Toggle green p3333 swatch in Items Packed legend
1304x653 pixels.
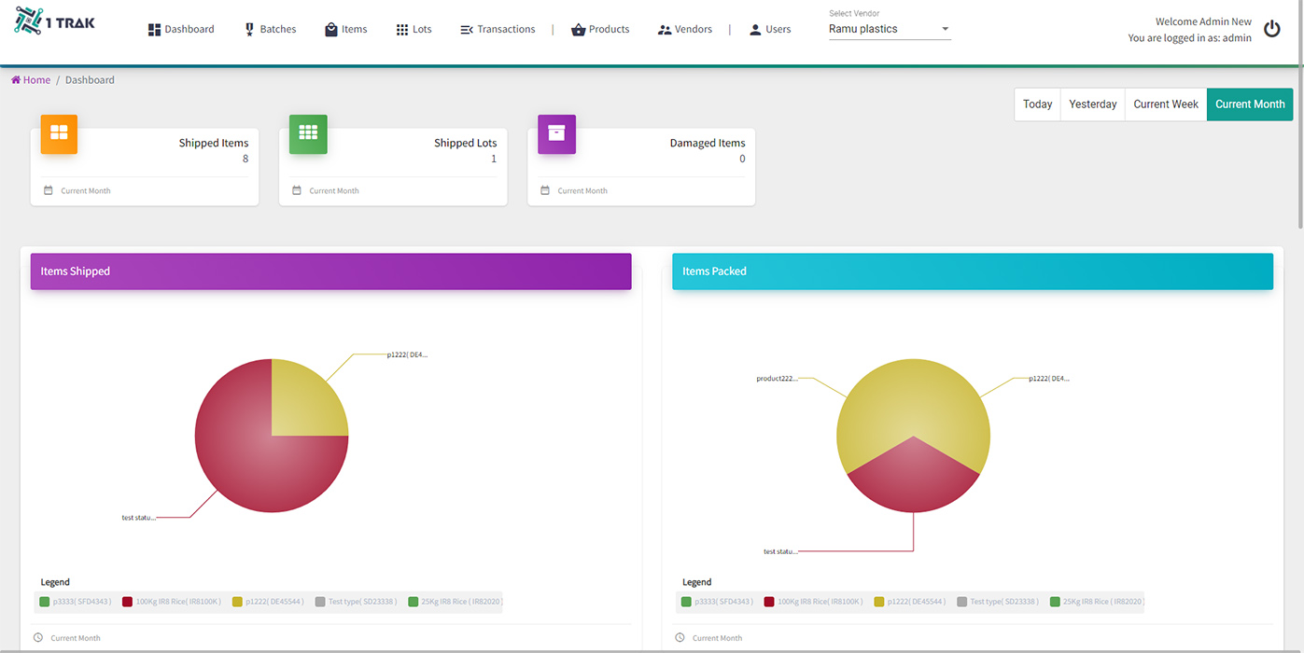click(686, 602)
